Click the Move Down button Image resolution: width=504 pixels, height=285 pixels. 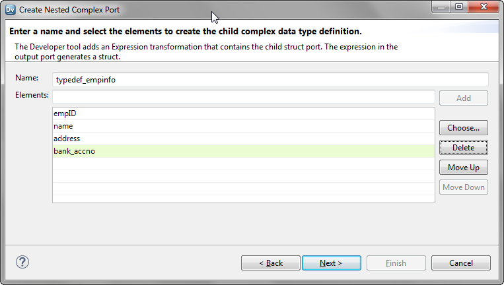(464, 187)
